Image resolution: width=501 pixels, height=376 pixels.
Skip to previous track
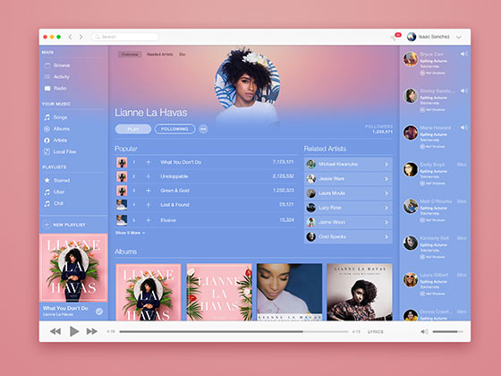click(x=55, y=331)
